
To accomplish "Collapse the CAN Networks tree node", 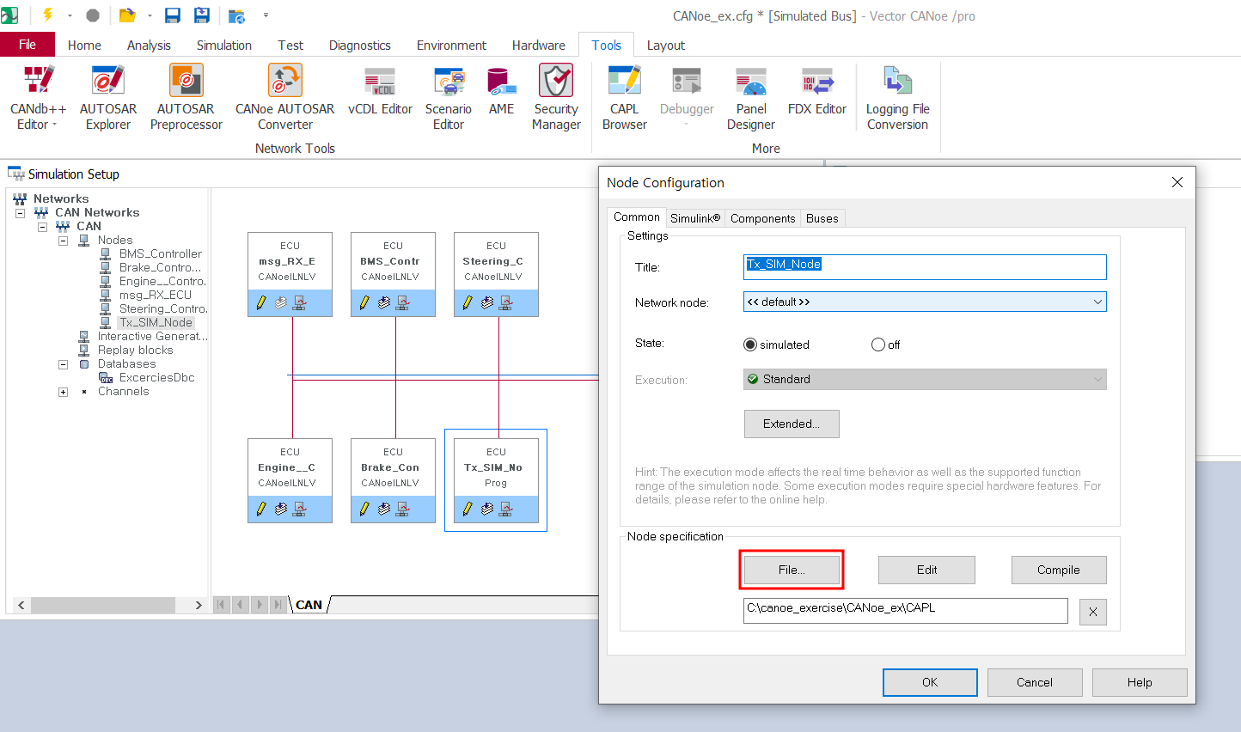I will coord(20,212).
